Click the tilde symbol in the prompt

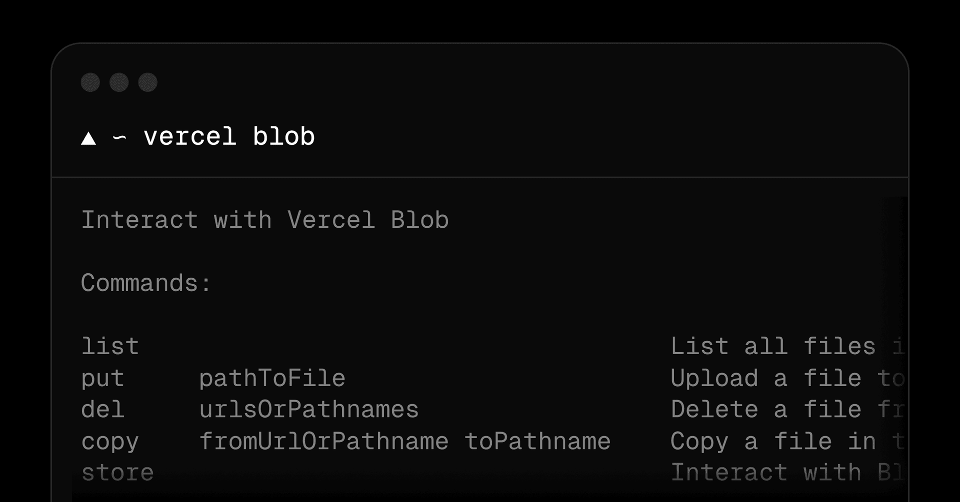(119, 137)
